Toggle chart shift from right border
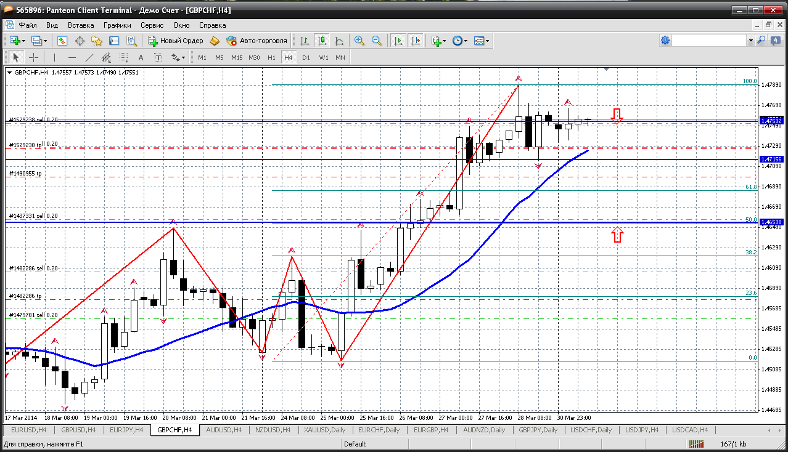788x452 pixels. point(416,41)
